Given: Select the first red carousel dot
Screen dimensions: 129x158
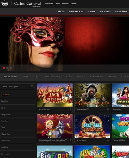Looking at the screenshot, I should (4, 68).
